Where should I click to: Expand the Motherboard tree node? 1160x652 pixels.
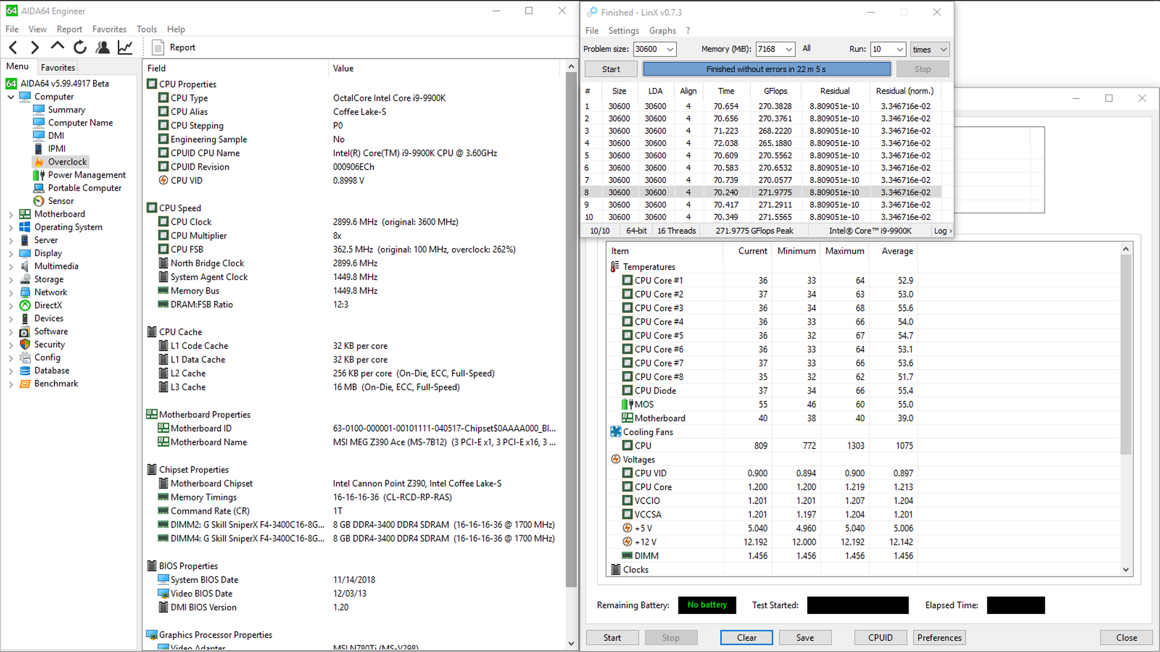11,214
